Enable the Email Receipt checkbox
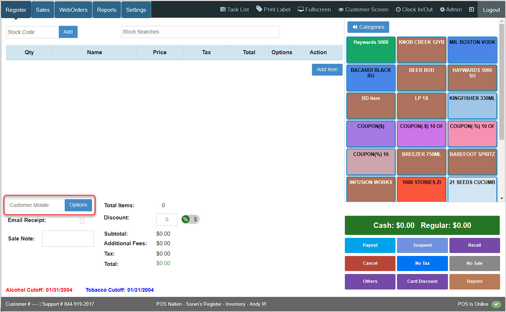Viewport: 506px width, 312px height. tap(82, 221)
